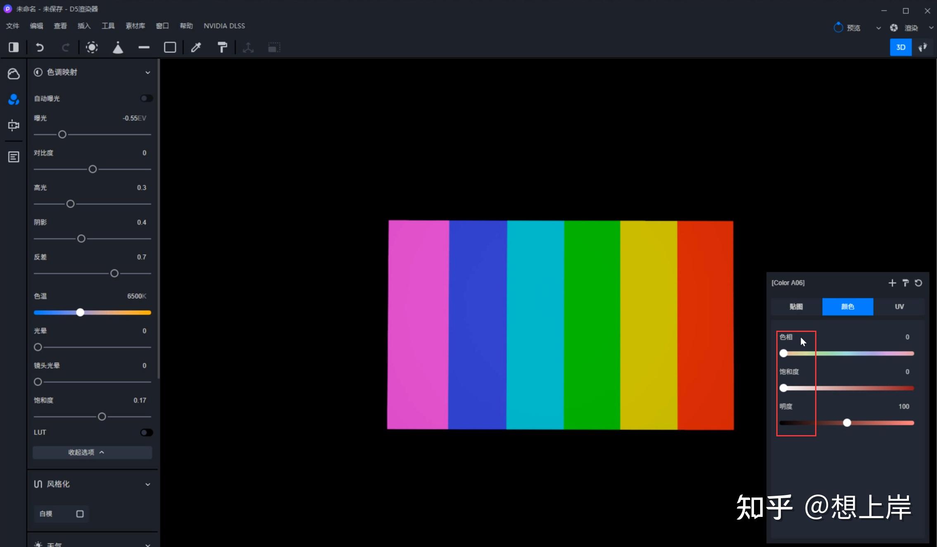Open the camera panel in left sidebar
937x547 pixels.
pyautogui.click(x=14, y=125)
